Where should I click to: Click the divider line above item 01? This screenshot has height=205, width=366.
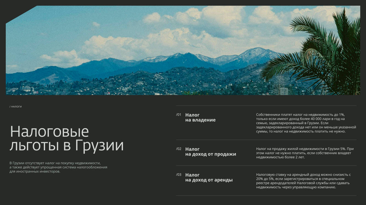click(266, 106)
